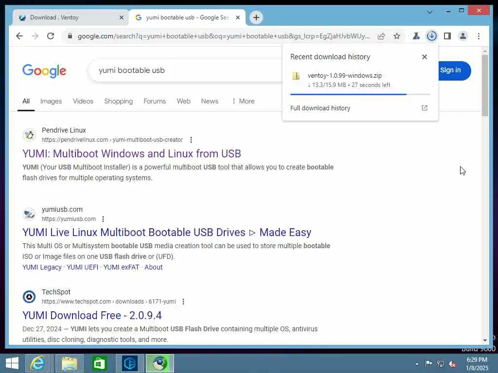Screen dimensions: 498x373
Task: Open the About sitelink
Action: (153, 268)
